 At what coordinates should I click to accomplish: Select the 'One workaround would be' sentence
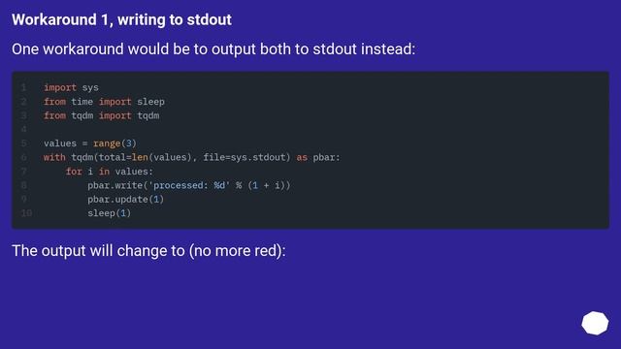click(213, 49)
